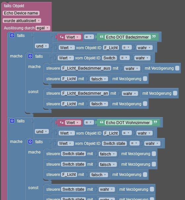Open pink Wert dropdown beside Echo DOT Wohnzimmer
The width and height of the screenshot is (185, 200).
point(73,122)
